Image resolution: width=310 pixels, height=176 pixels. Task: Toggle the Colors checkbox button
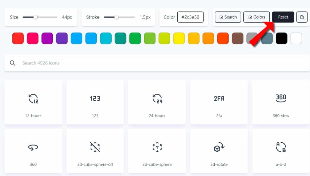(x=257, y=17)
